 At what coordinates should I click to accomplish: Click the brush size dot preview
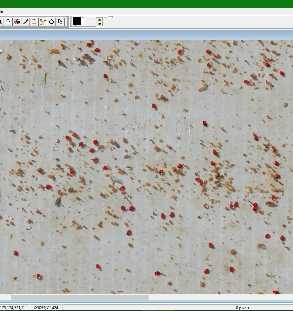click(91, 22)
